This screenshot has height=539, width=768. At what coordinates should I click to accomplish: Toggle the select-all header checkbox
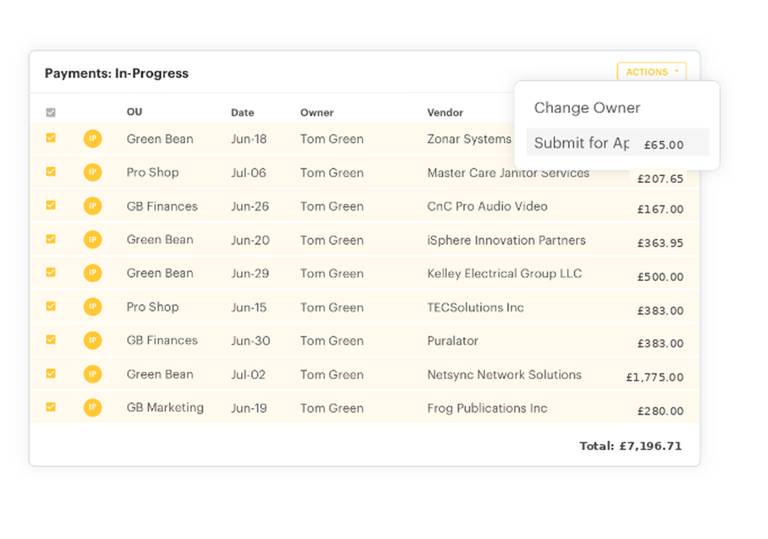click(x=51, y=112)
